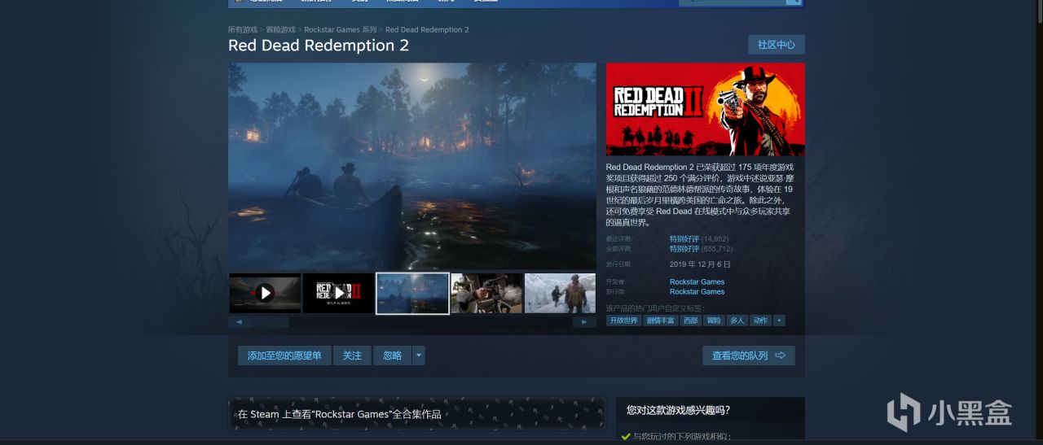The width and height of the screenshot is (1043, 445).
Task: Click the thumbnail strip scrollbar handle
Action: coord(269,322)
